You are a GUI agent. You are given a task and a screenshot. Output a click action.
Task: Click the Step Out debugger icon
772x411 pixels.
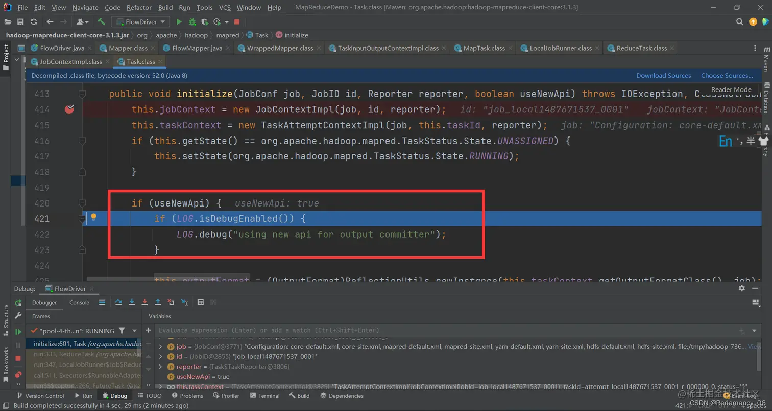coord(158,302)
